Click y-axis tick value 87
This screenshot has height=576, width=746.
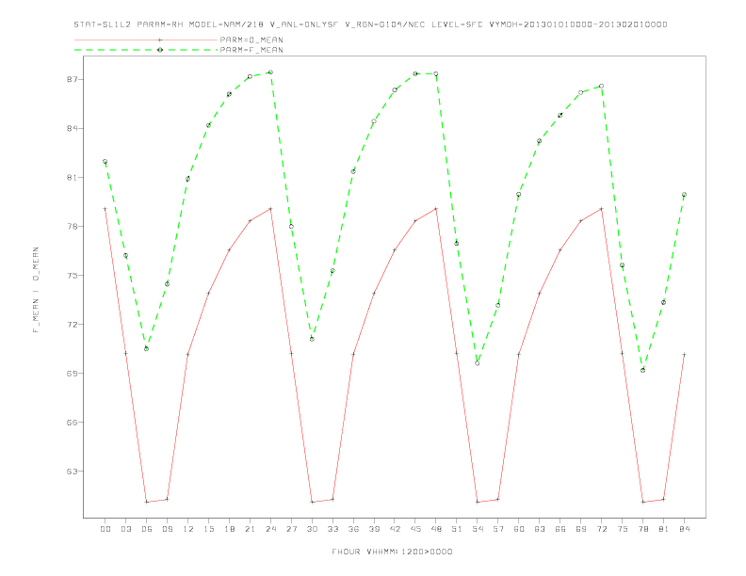(x=72, y=79)
